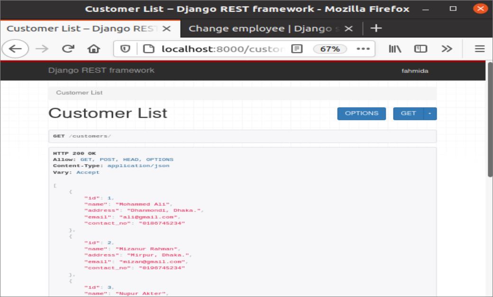Select the Customer List browser tab
This screenshot has height=297, width=493.
pos(82,28)
